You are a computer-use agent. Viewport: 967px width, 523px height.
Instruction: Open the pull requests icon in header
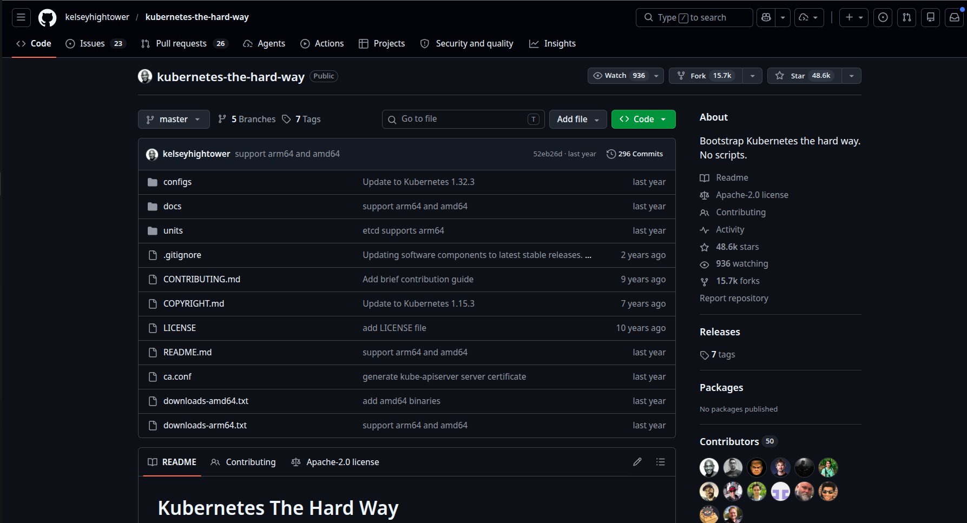(907, 17)
